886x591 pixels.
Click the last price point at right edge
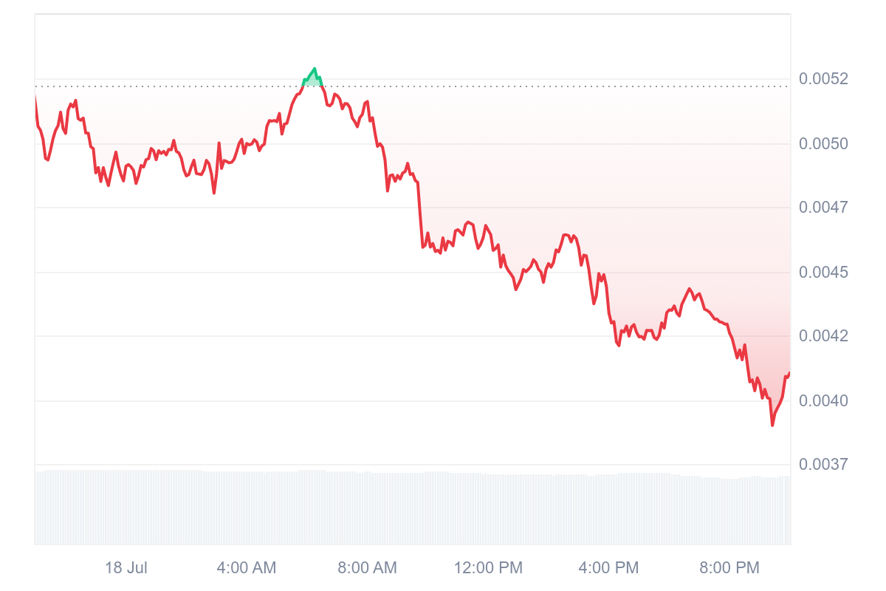(x=789, y=372)
